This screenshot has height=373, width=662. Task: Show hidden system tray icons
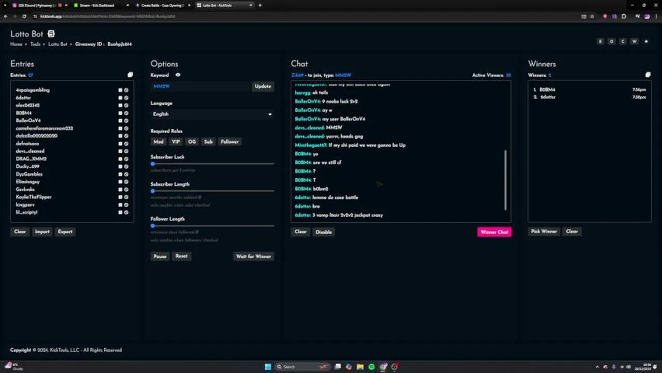pos(597,367)
